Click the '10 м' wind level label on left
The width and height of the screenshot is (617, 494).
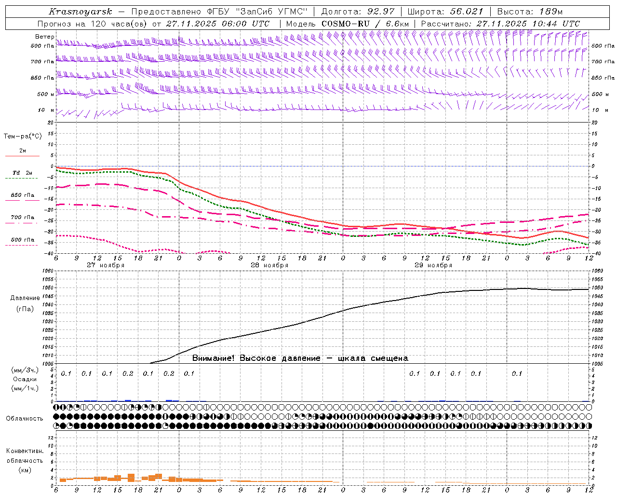click(x=46, y=110)
